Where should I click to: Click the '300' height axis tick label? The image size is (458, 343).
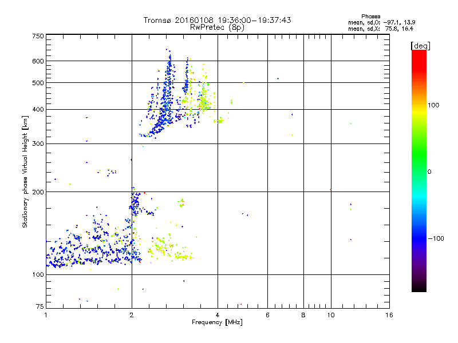(38, 144)
